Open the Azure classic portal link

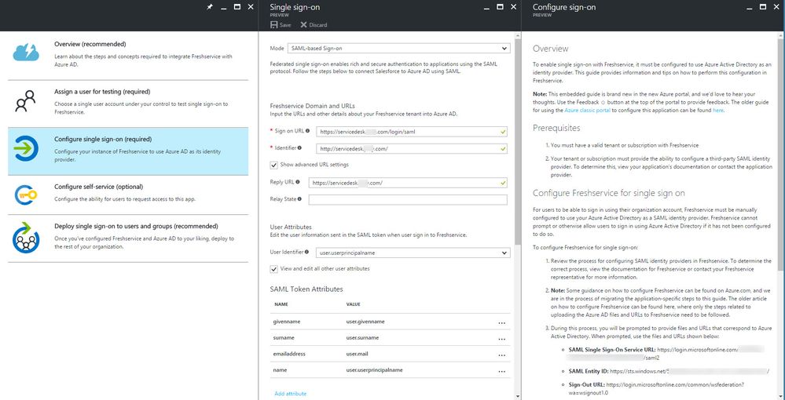[x=587, y=110]
